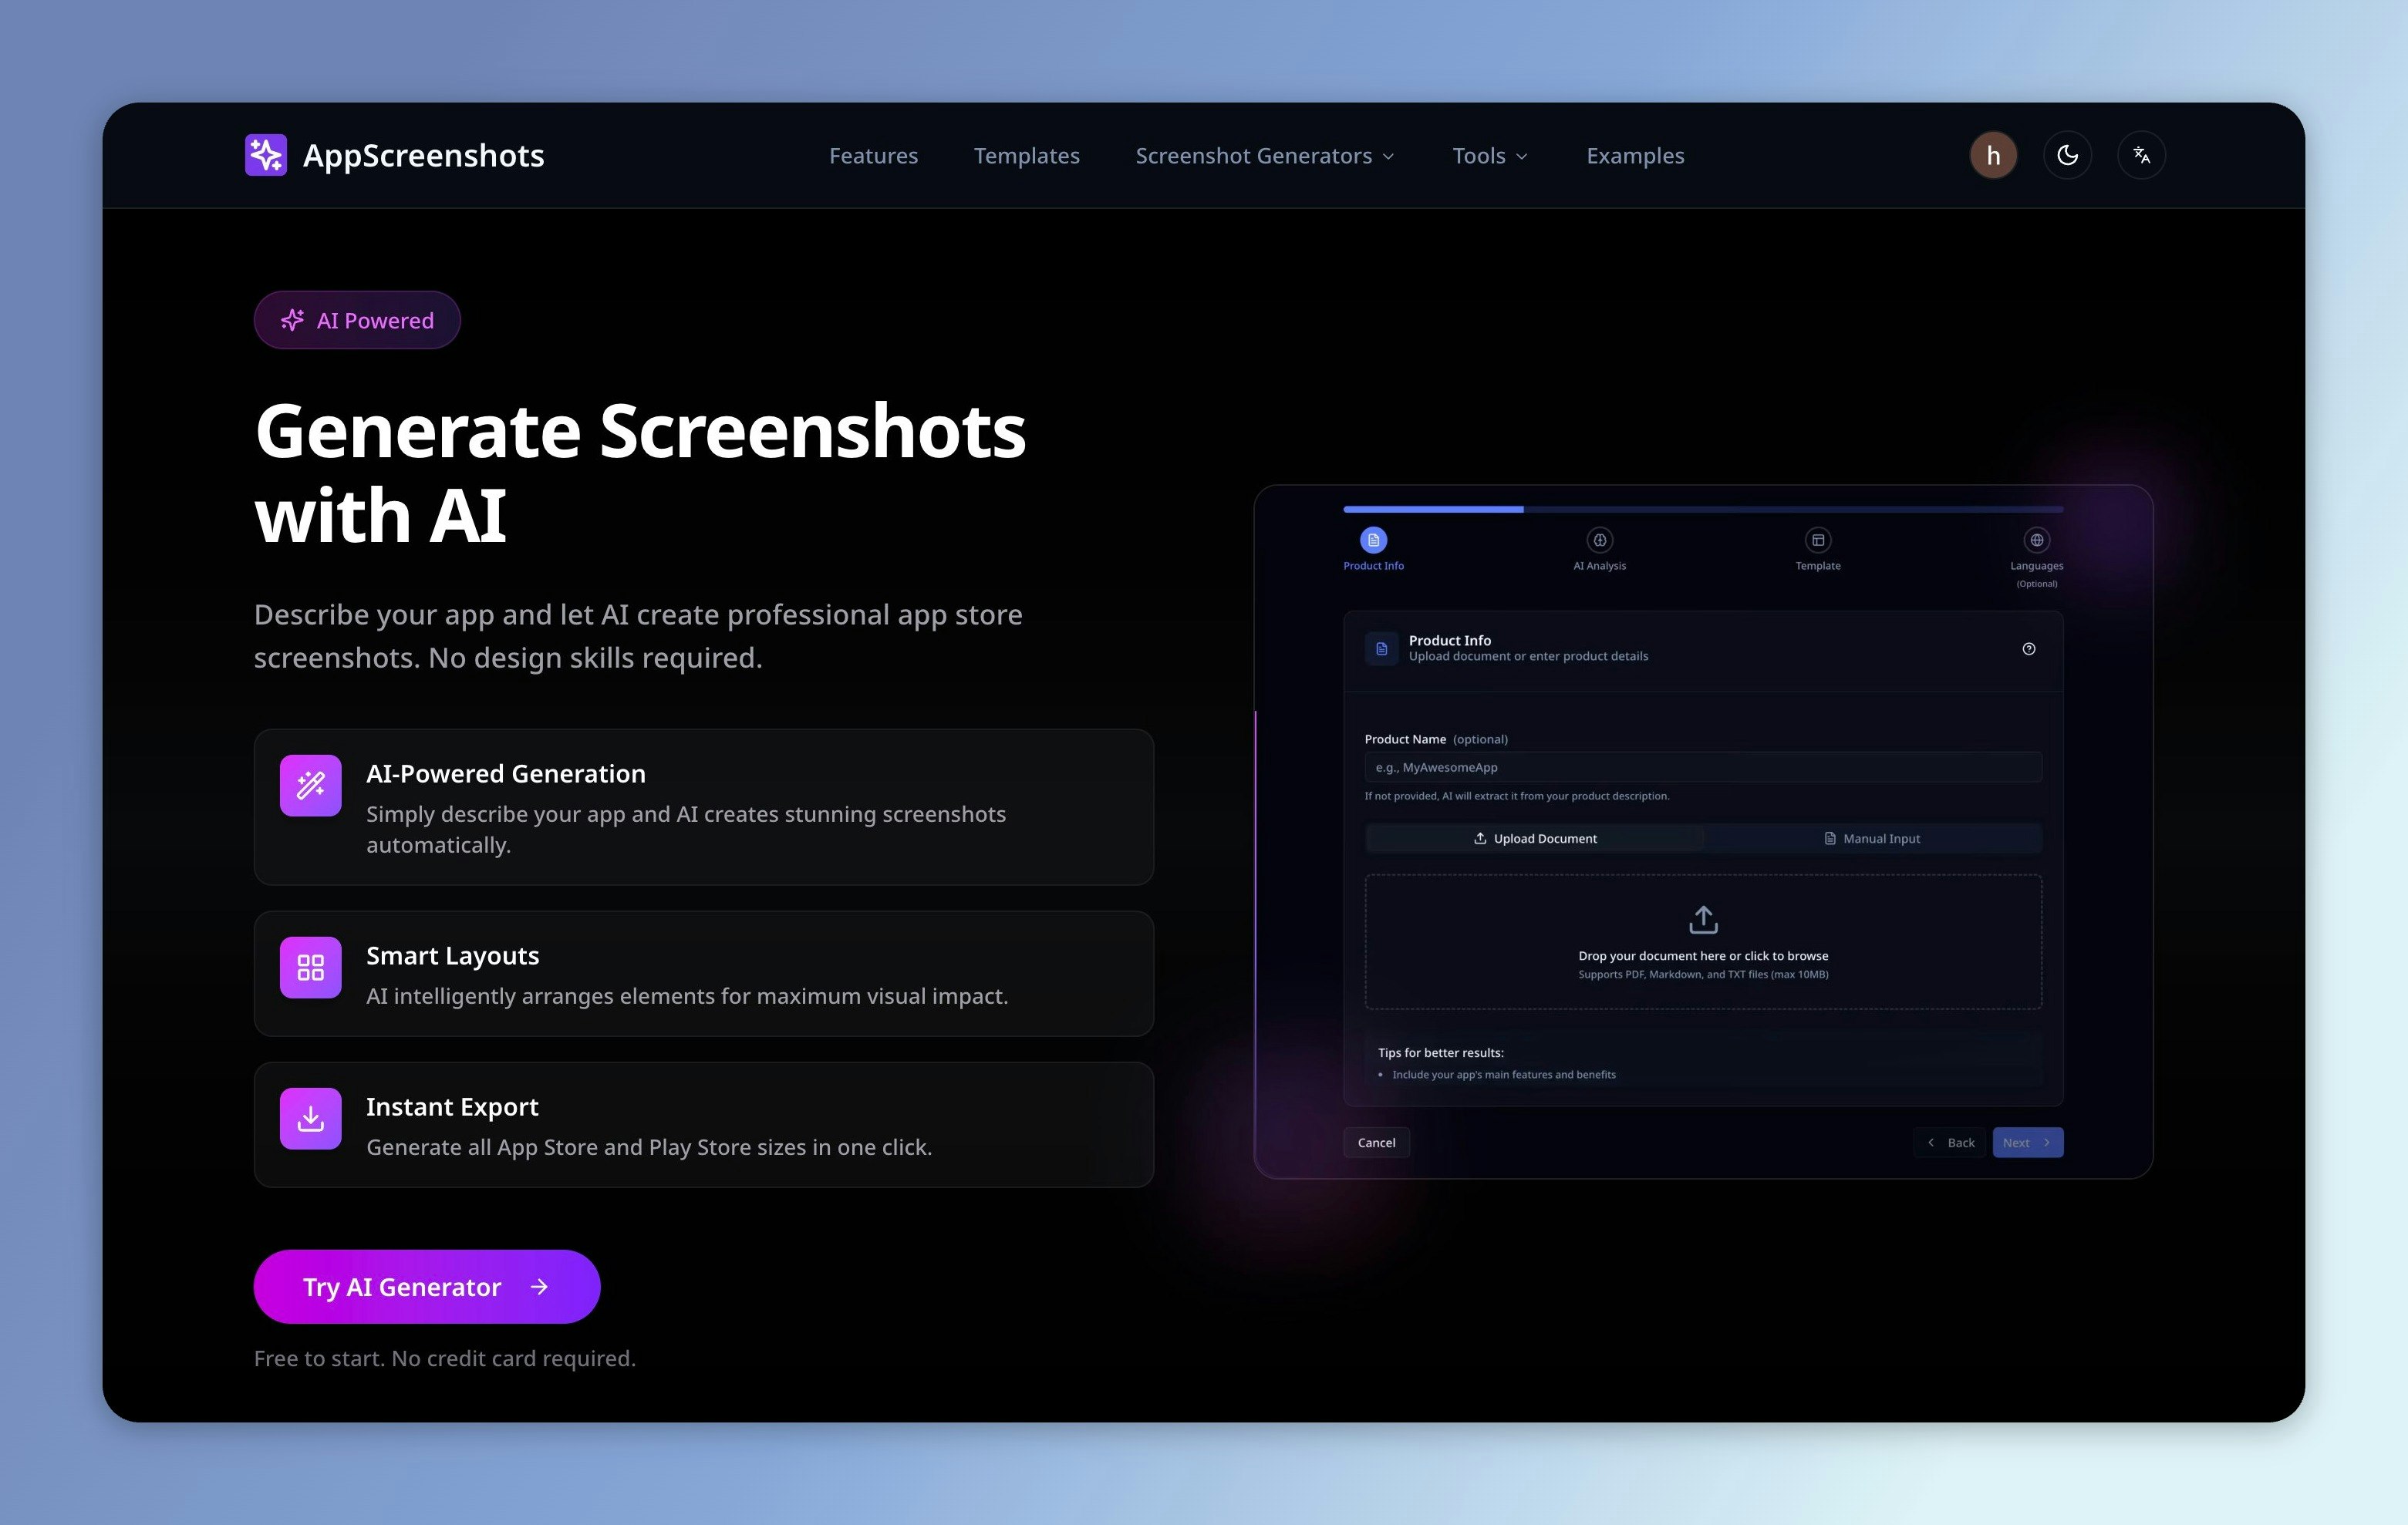Image resolution: width=2408 pixels, height=1525 pixels.
Task: Open the language switcher icon
Action: [2142, 155]
